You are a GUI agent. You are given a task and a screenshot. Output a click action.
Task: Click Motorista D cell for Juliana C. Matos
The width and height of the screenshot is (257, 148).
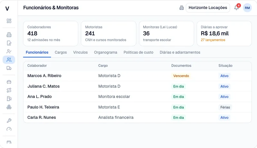[109, 86]
